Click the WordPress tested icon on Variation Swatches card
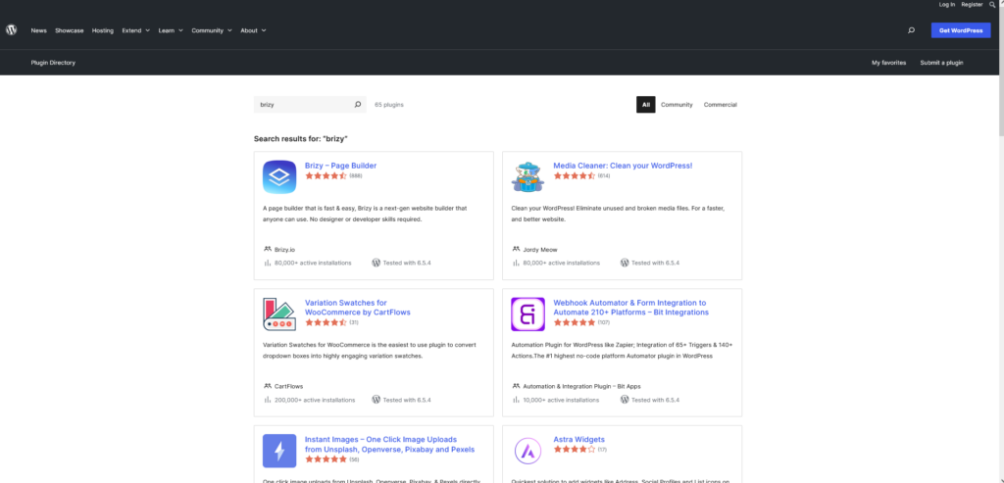This screenshot has width=1004, height=483. (376, 399)
